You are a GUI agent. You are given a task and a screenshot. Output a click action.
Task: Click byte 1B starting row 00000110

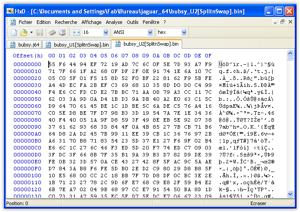(52, 182)
